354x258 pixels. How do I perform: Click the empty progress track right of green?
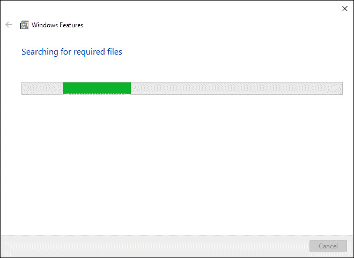click(237, 88)
